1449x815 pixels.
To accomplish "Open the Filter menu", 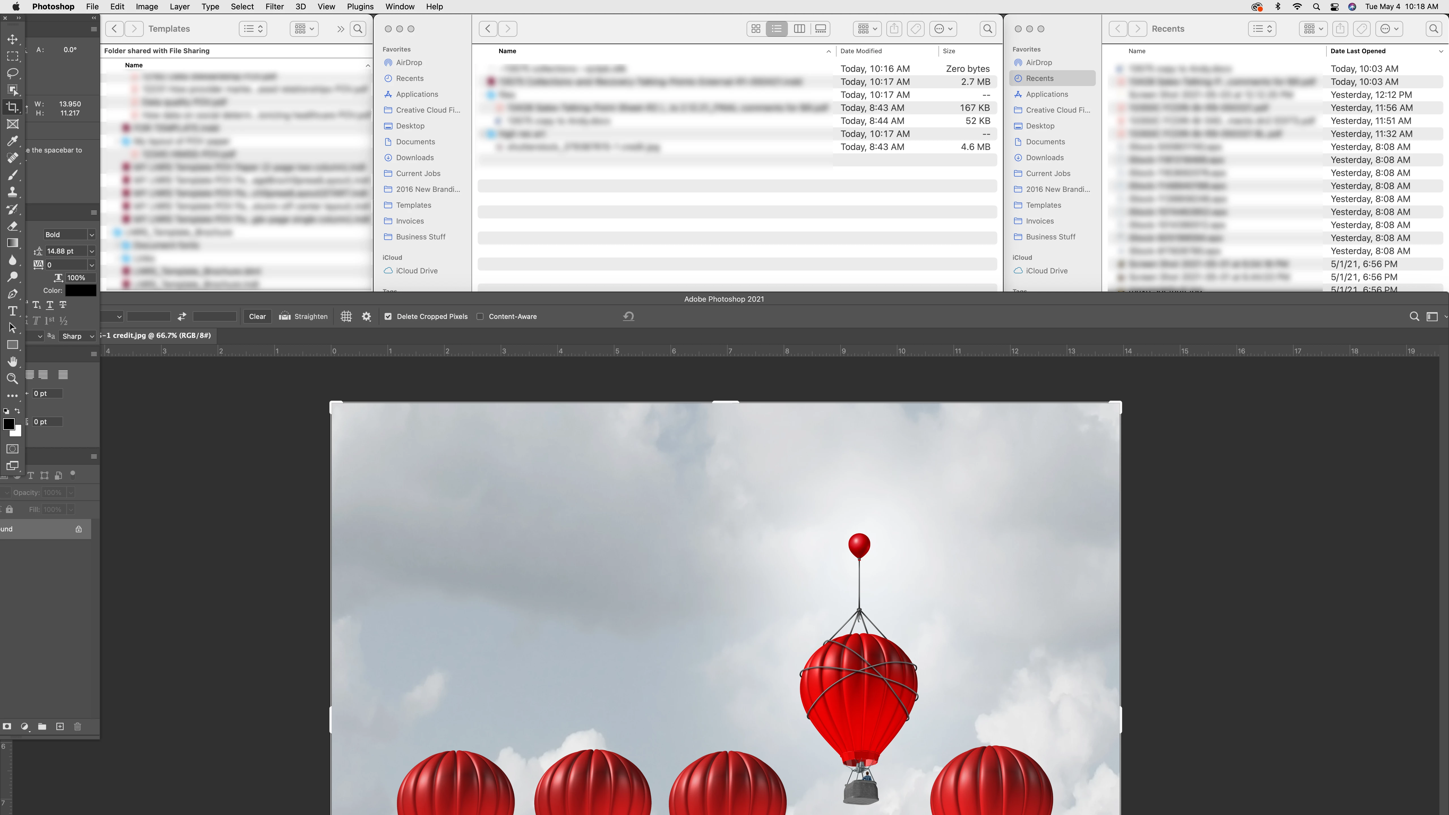I will pos(274,7).
